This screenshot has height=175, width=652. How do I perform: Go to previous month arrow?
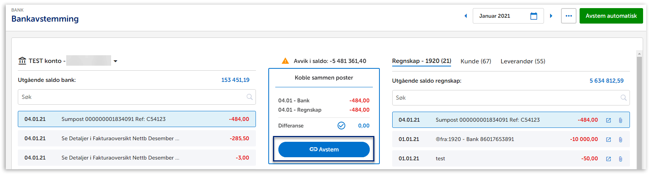click(x=466, y=16)
